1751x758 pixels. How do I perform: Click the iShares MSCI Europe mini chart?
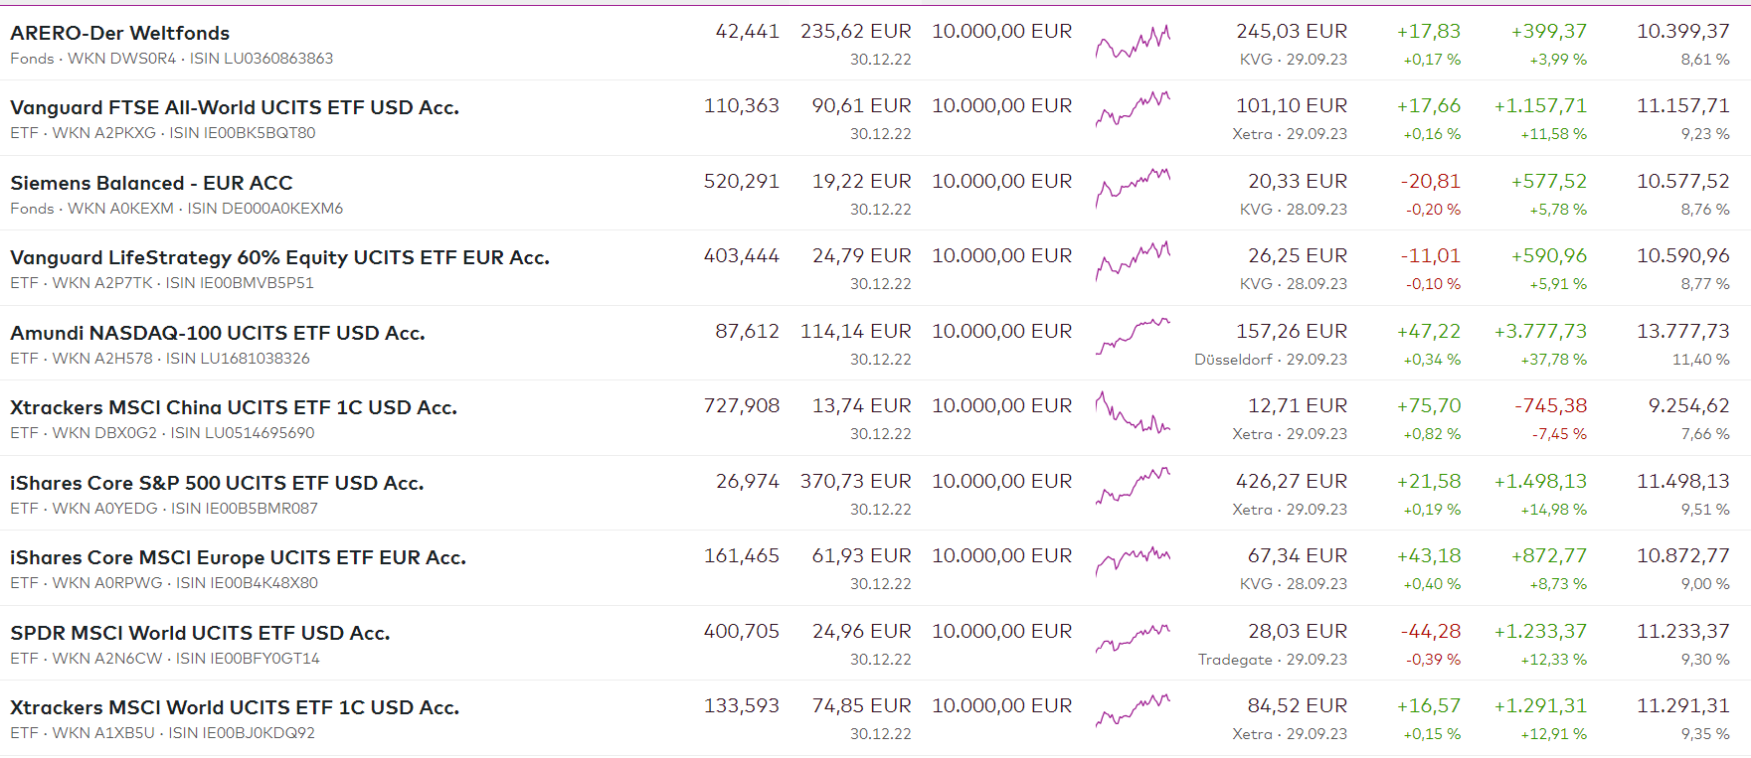[x=1133, y=560]
